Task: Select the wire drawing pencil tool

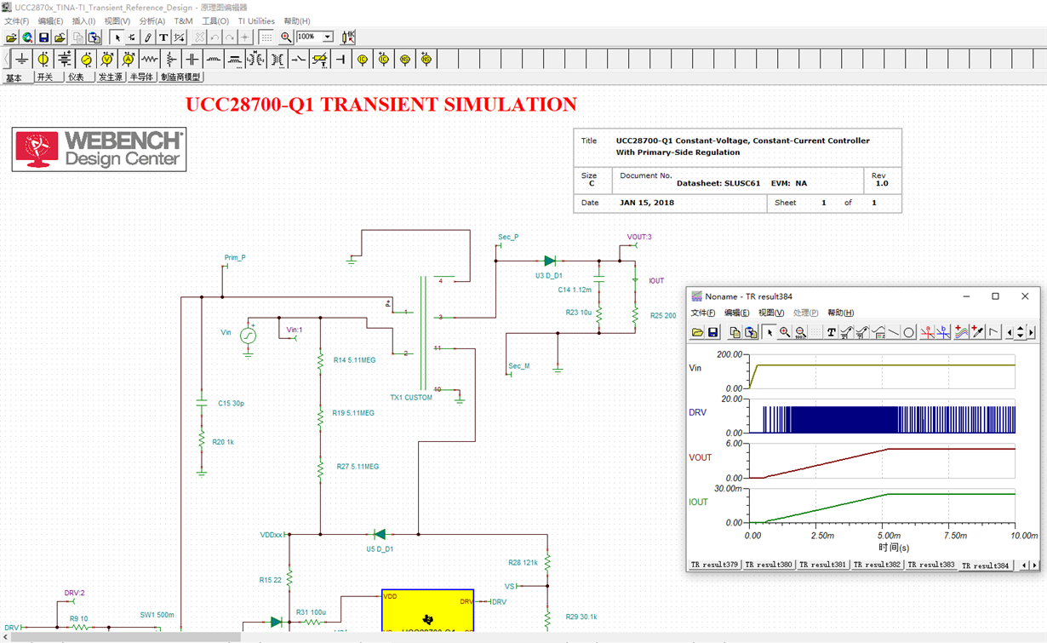Action: click(147, 37)
